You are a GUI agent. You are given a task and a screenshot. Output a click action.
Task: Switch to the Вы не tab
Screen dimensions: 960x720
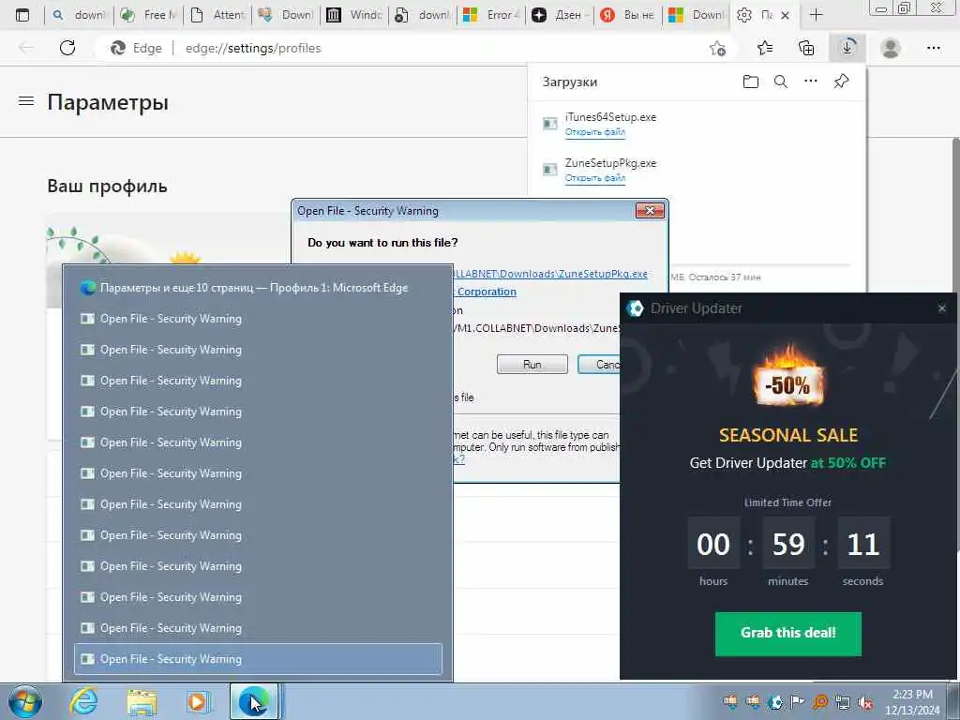point(628,15)
